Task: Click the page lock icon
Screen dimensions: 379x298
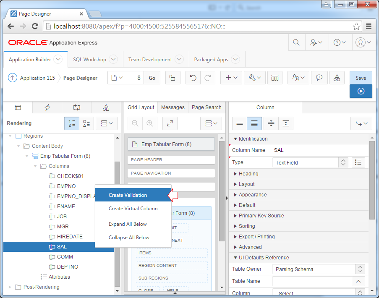Action: click(x=173, y=78)
